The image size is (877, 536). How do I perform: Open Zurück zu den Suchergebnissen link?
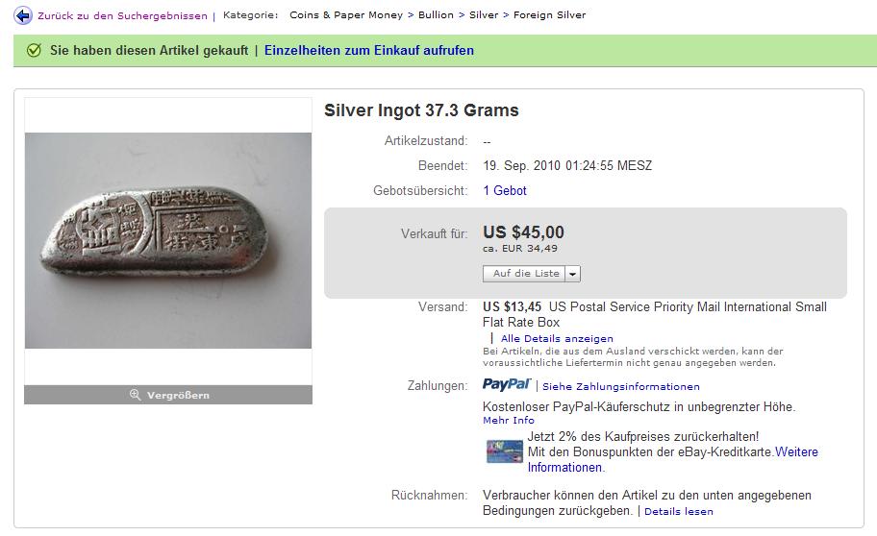[x=122, y=16]
